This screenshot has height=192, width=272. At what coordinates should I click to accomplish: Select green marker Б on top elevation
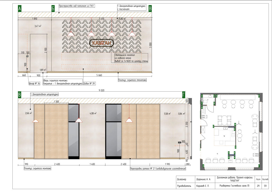pos(53,9)
